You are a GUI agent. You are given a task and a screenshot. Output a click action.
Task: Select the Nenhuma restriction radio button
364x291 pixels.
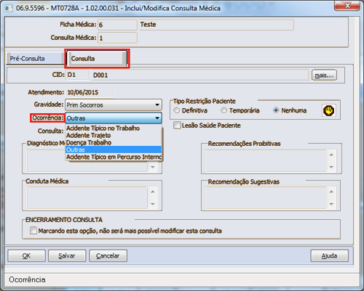click(x=276, y=110)
